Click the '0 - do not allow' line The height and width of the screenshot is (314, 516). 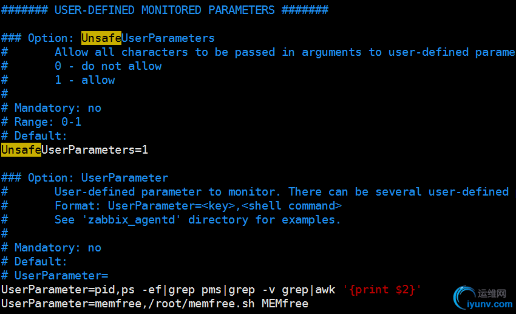[108, 66]
